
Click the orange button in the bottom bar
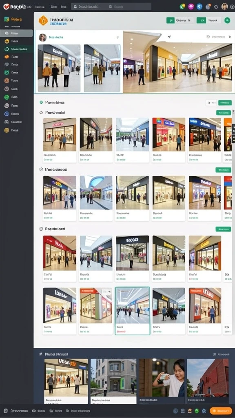tap(220, 411)
